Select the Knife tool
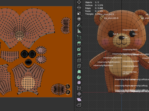This screenshot has width=149, height=111. [79, 66]
